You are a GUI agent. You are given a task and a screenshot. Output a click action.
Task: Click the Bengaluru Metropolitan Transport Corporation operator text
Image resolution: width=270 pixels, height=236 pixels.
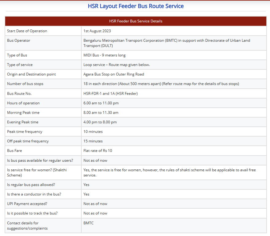(x=167, y=43)
